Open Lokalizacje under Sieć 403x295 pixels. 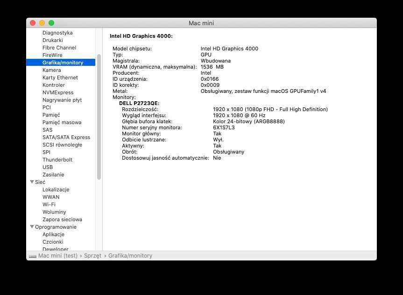click(x=56, y=190)
